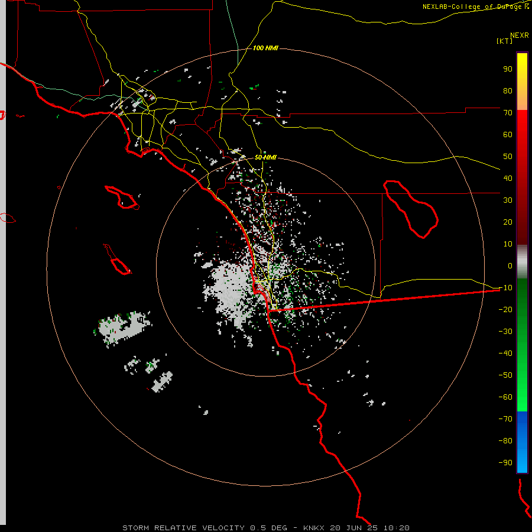Screen dimensions: 532x532
Task: Select the 70 value on velocity scale
Action: pyautogui.click(x=508, y=113)
